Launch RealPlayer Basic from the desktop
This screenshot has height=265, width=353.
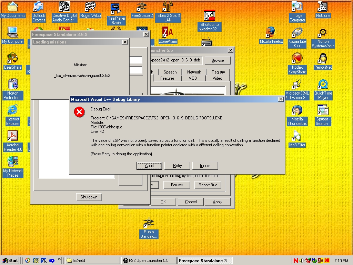(x=116, y=14)
